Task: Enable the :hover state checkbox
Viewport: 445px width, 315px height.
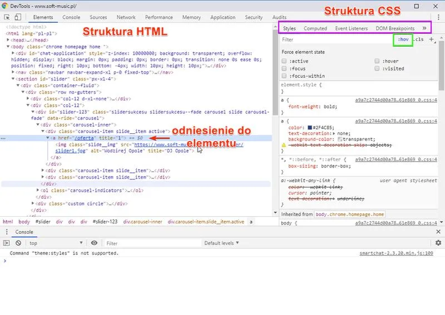Action: click(x=377, y=61)
